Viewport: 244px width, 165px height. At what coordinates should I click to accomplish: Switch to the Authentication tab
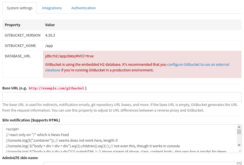(83, 8)
